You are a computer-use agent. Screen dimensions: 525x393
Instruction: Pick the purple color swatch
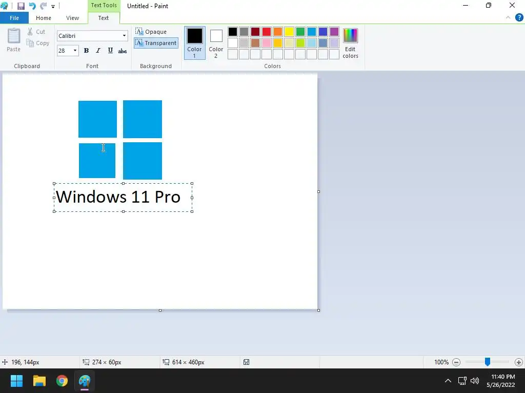pos(334,32)
